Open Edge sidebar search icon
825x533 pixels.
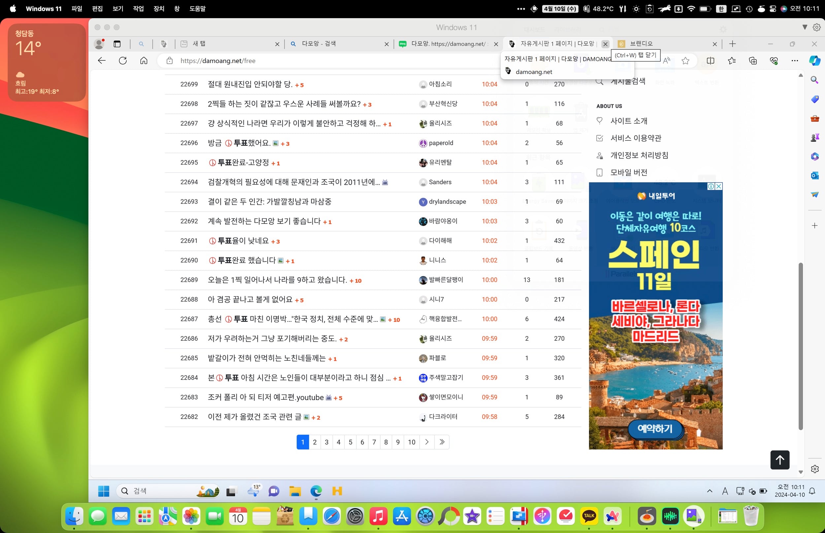815,80
